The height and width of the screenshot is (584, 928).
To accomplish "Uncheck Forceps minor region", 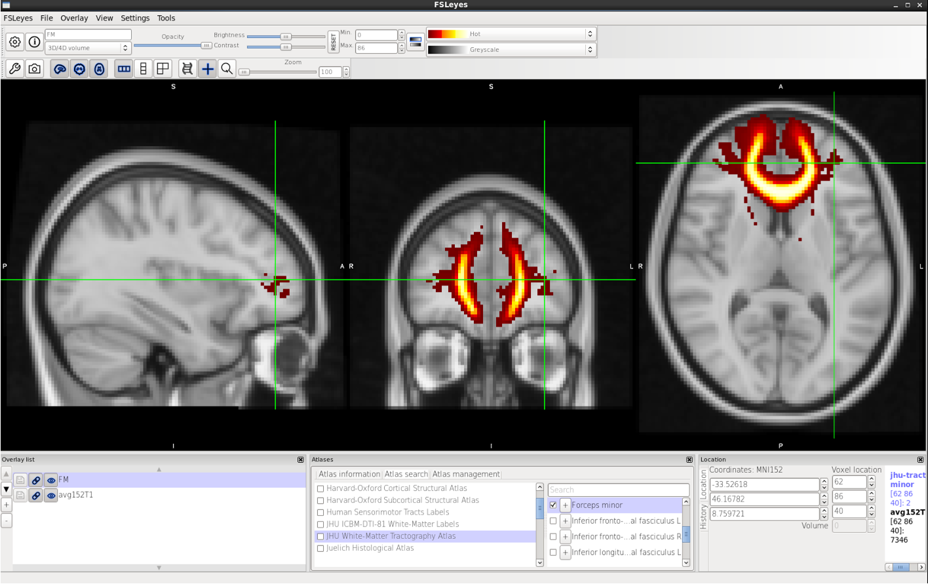I will click(553, 505).
